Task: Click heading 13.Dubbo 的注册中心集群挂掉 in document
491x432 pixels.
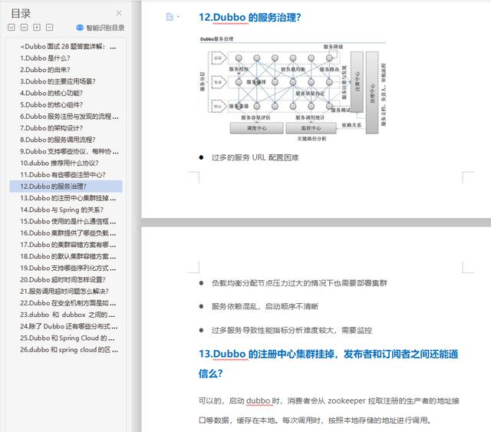Action: pyautogui.click(x=328, y=364)
